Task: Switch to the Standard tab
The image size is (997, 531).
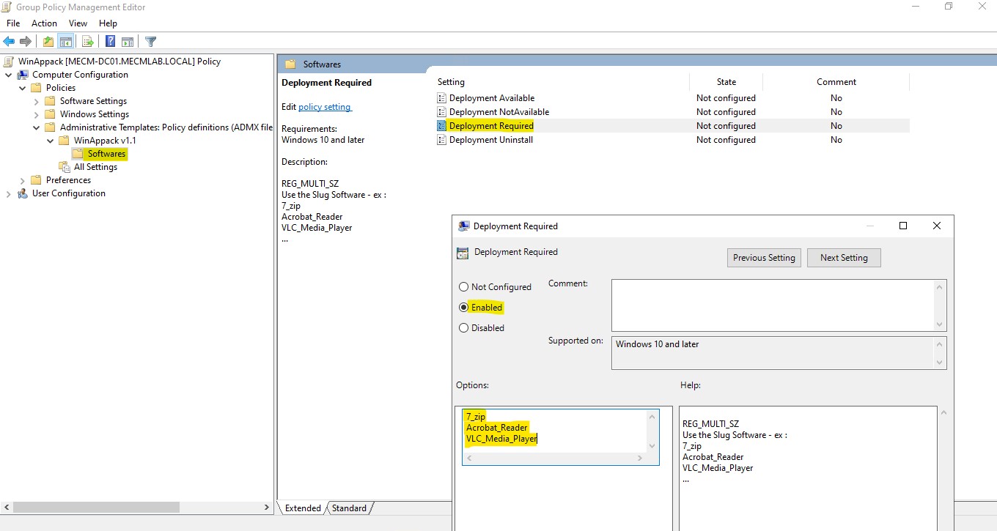Action: coord(349,508)
